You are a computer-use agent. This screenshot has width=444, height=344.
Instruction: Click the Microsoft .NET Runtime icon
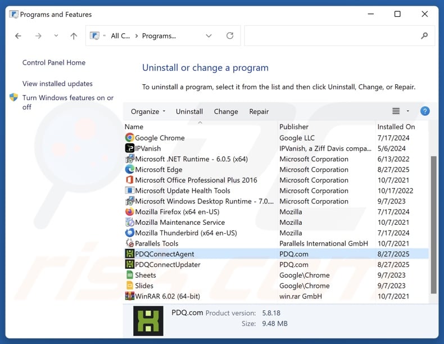[x=129, y=159]
